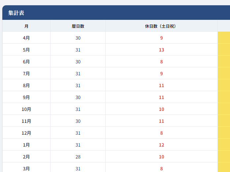Click red holiday count 12 for 1月
The height and width of the screenshot is (172, 230).
(162, 145)
